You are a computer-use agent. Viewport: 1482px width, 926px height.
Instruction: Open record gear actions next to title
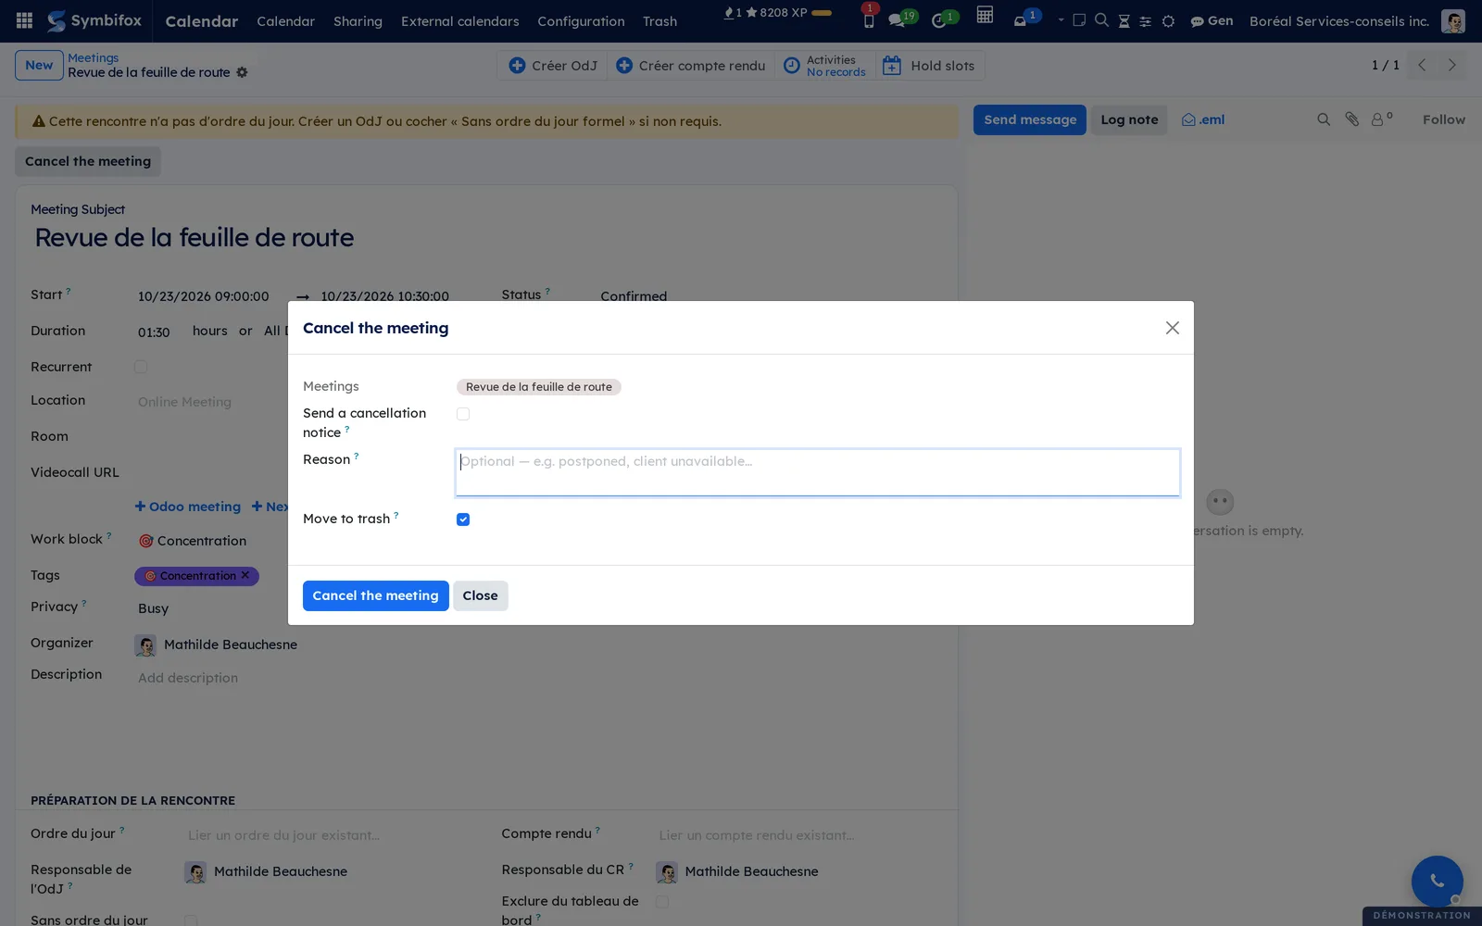(x=242, y=72)
